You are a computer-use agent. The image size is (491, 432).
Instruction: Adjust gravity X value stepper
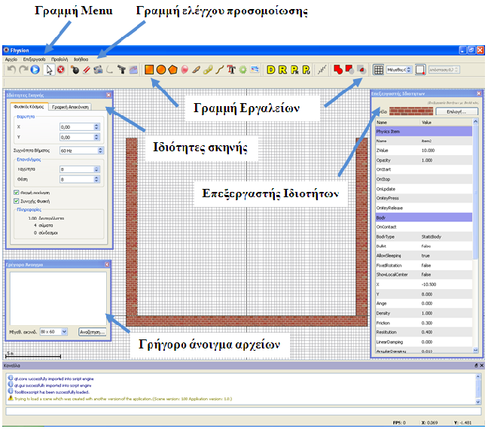coord(96,126)
